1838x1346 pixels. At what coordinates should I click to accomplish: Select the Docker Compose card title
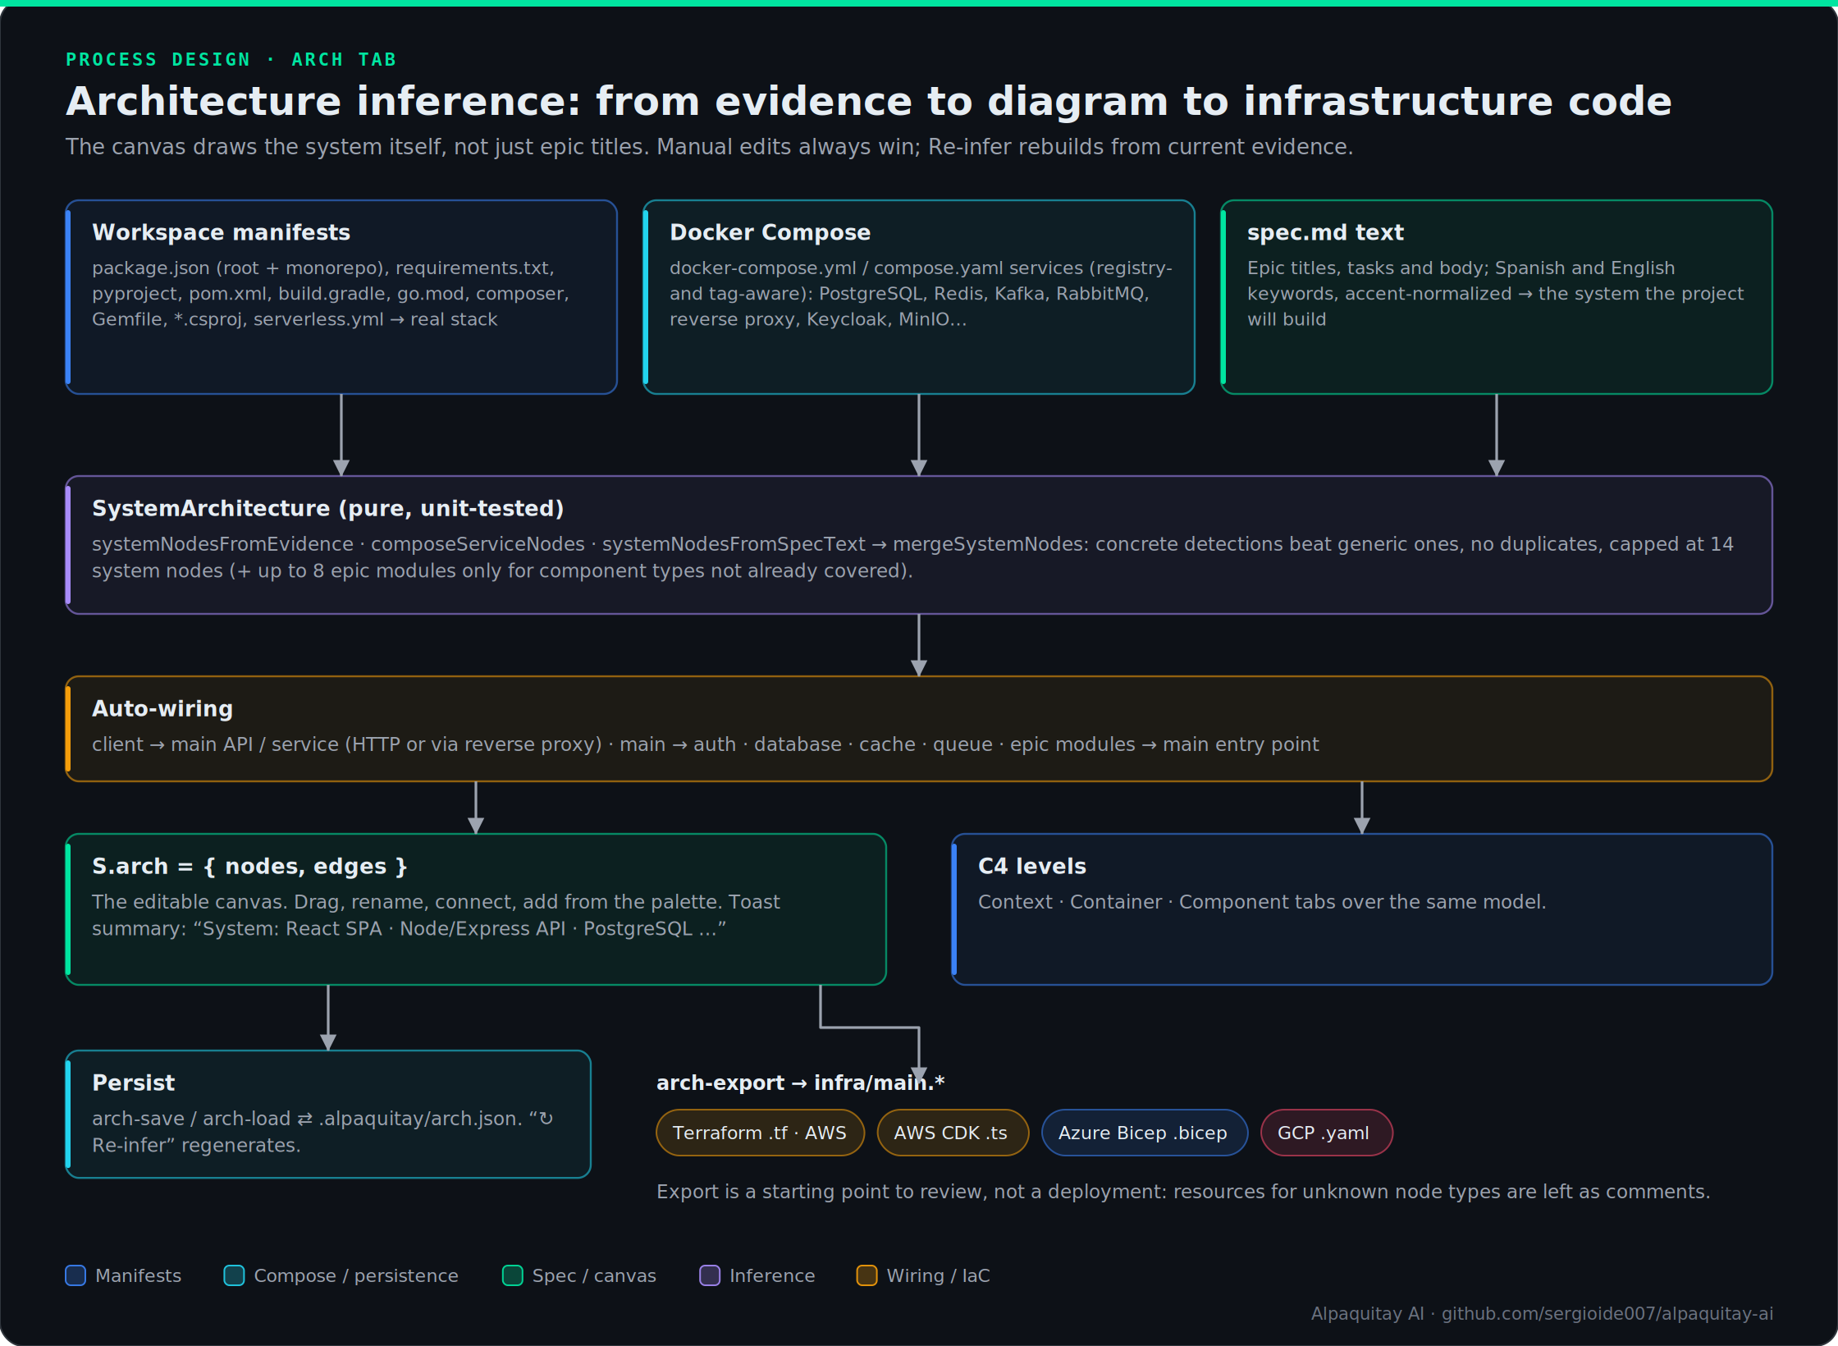(770, 232)
